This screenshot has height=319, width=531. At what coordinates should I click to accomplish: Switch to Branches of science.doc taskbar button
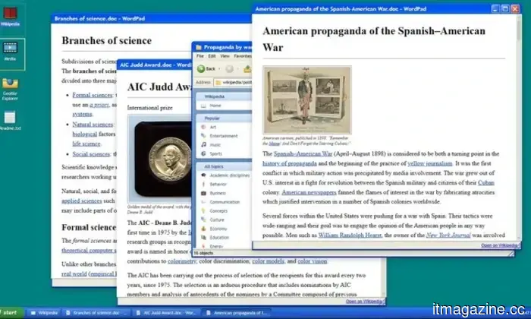pos(97,313)
